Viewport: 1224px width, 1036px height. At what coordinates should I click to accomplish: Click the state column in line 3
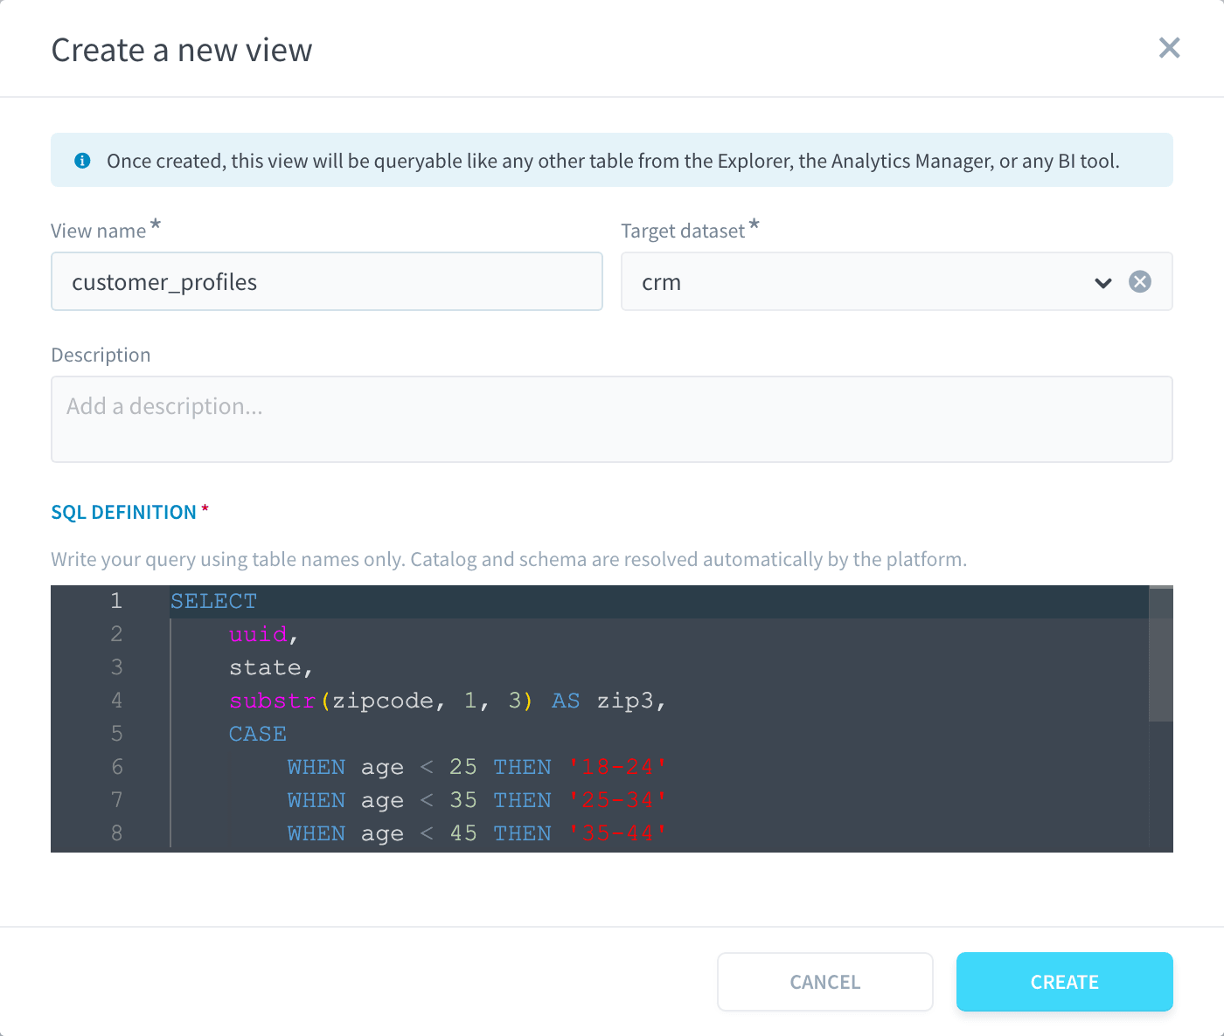coord(265,667)
